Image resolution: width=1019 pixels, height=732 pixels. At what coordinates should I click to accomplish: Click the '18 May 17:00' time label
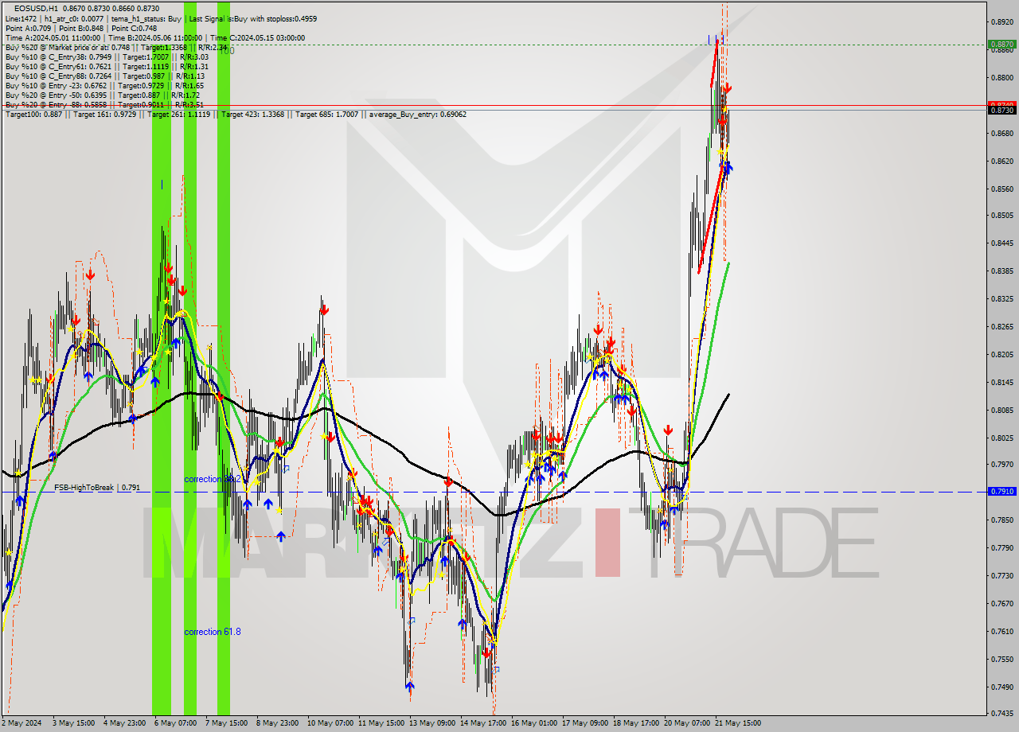pyautogui.click(x=635, y=723)
